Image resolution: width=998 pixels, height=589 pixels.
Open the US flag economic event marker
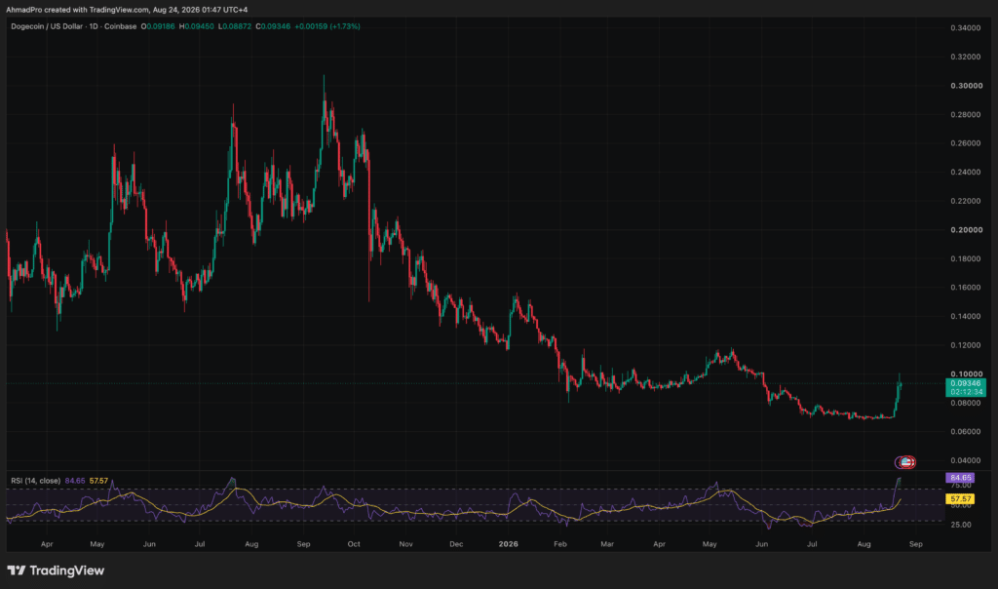[905, 462]
